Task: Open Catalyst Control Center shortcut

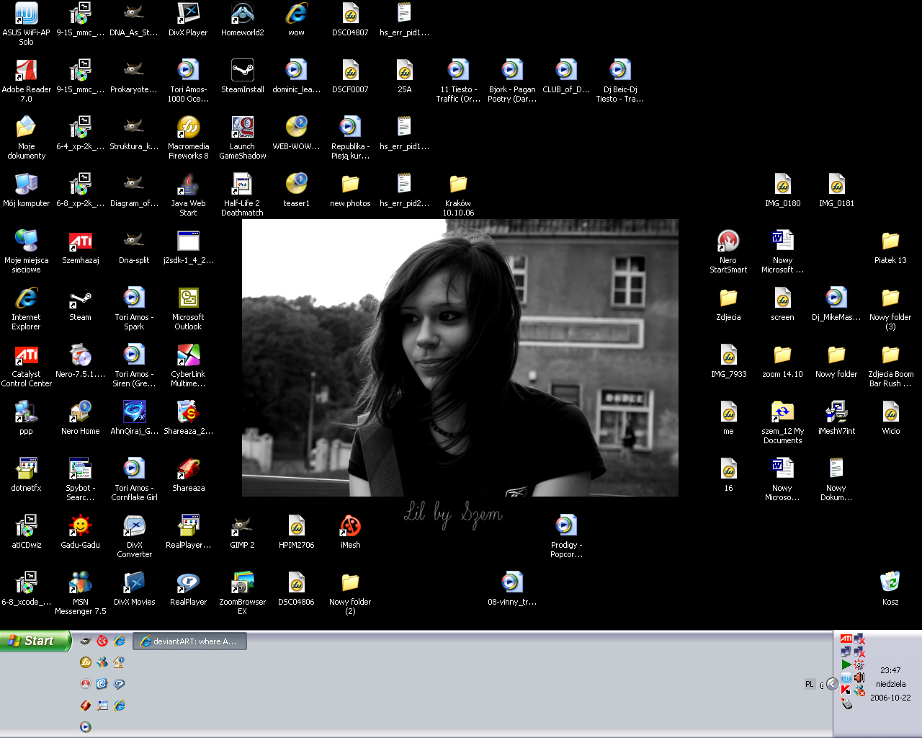Action: pos(26,365)
